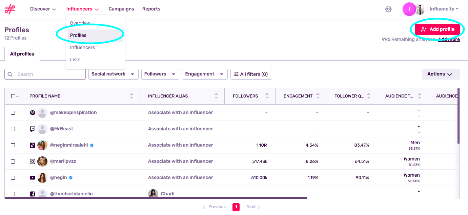Screen dimensions: 468x215
Task: Open settings via the gear icon
Action: coord(388,9)
